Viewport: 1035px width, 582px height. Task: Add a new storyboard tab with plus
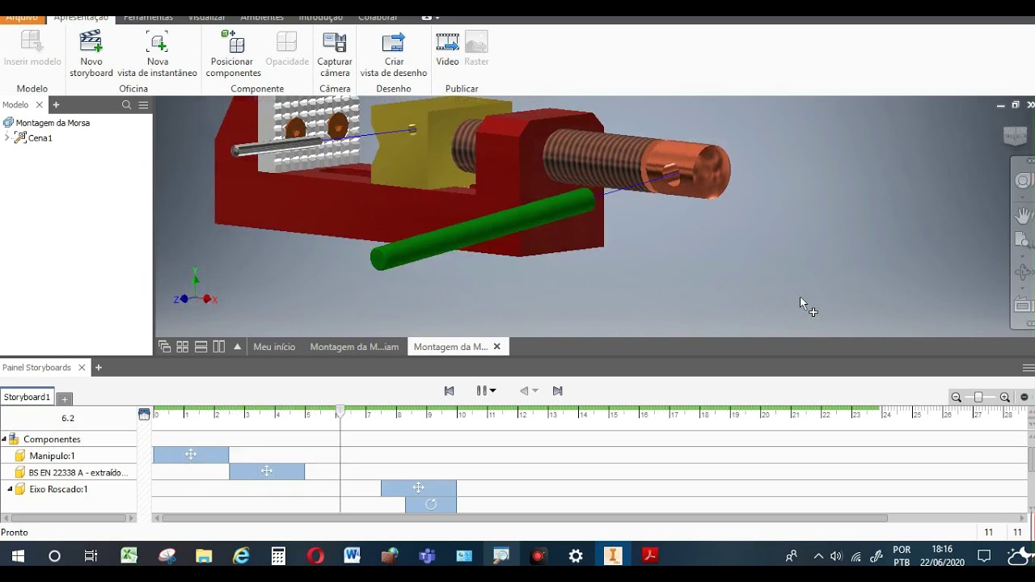click(65, 399)
